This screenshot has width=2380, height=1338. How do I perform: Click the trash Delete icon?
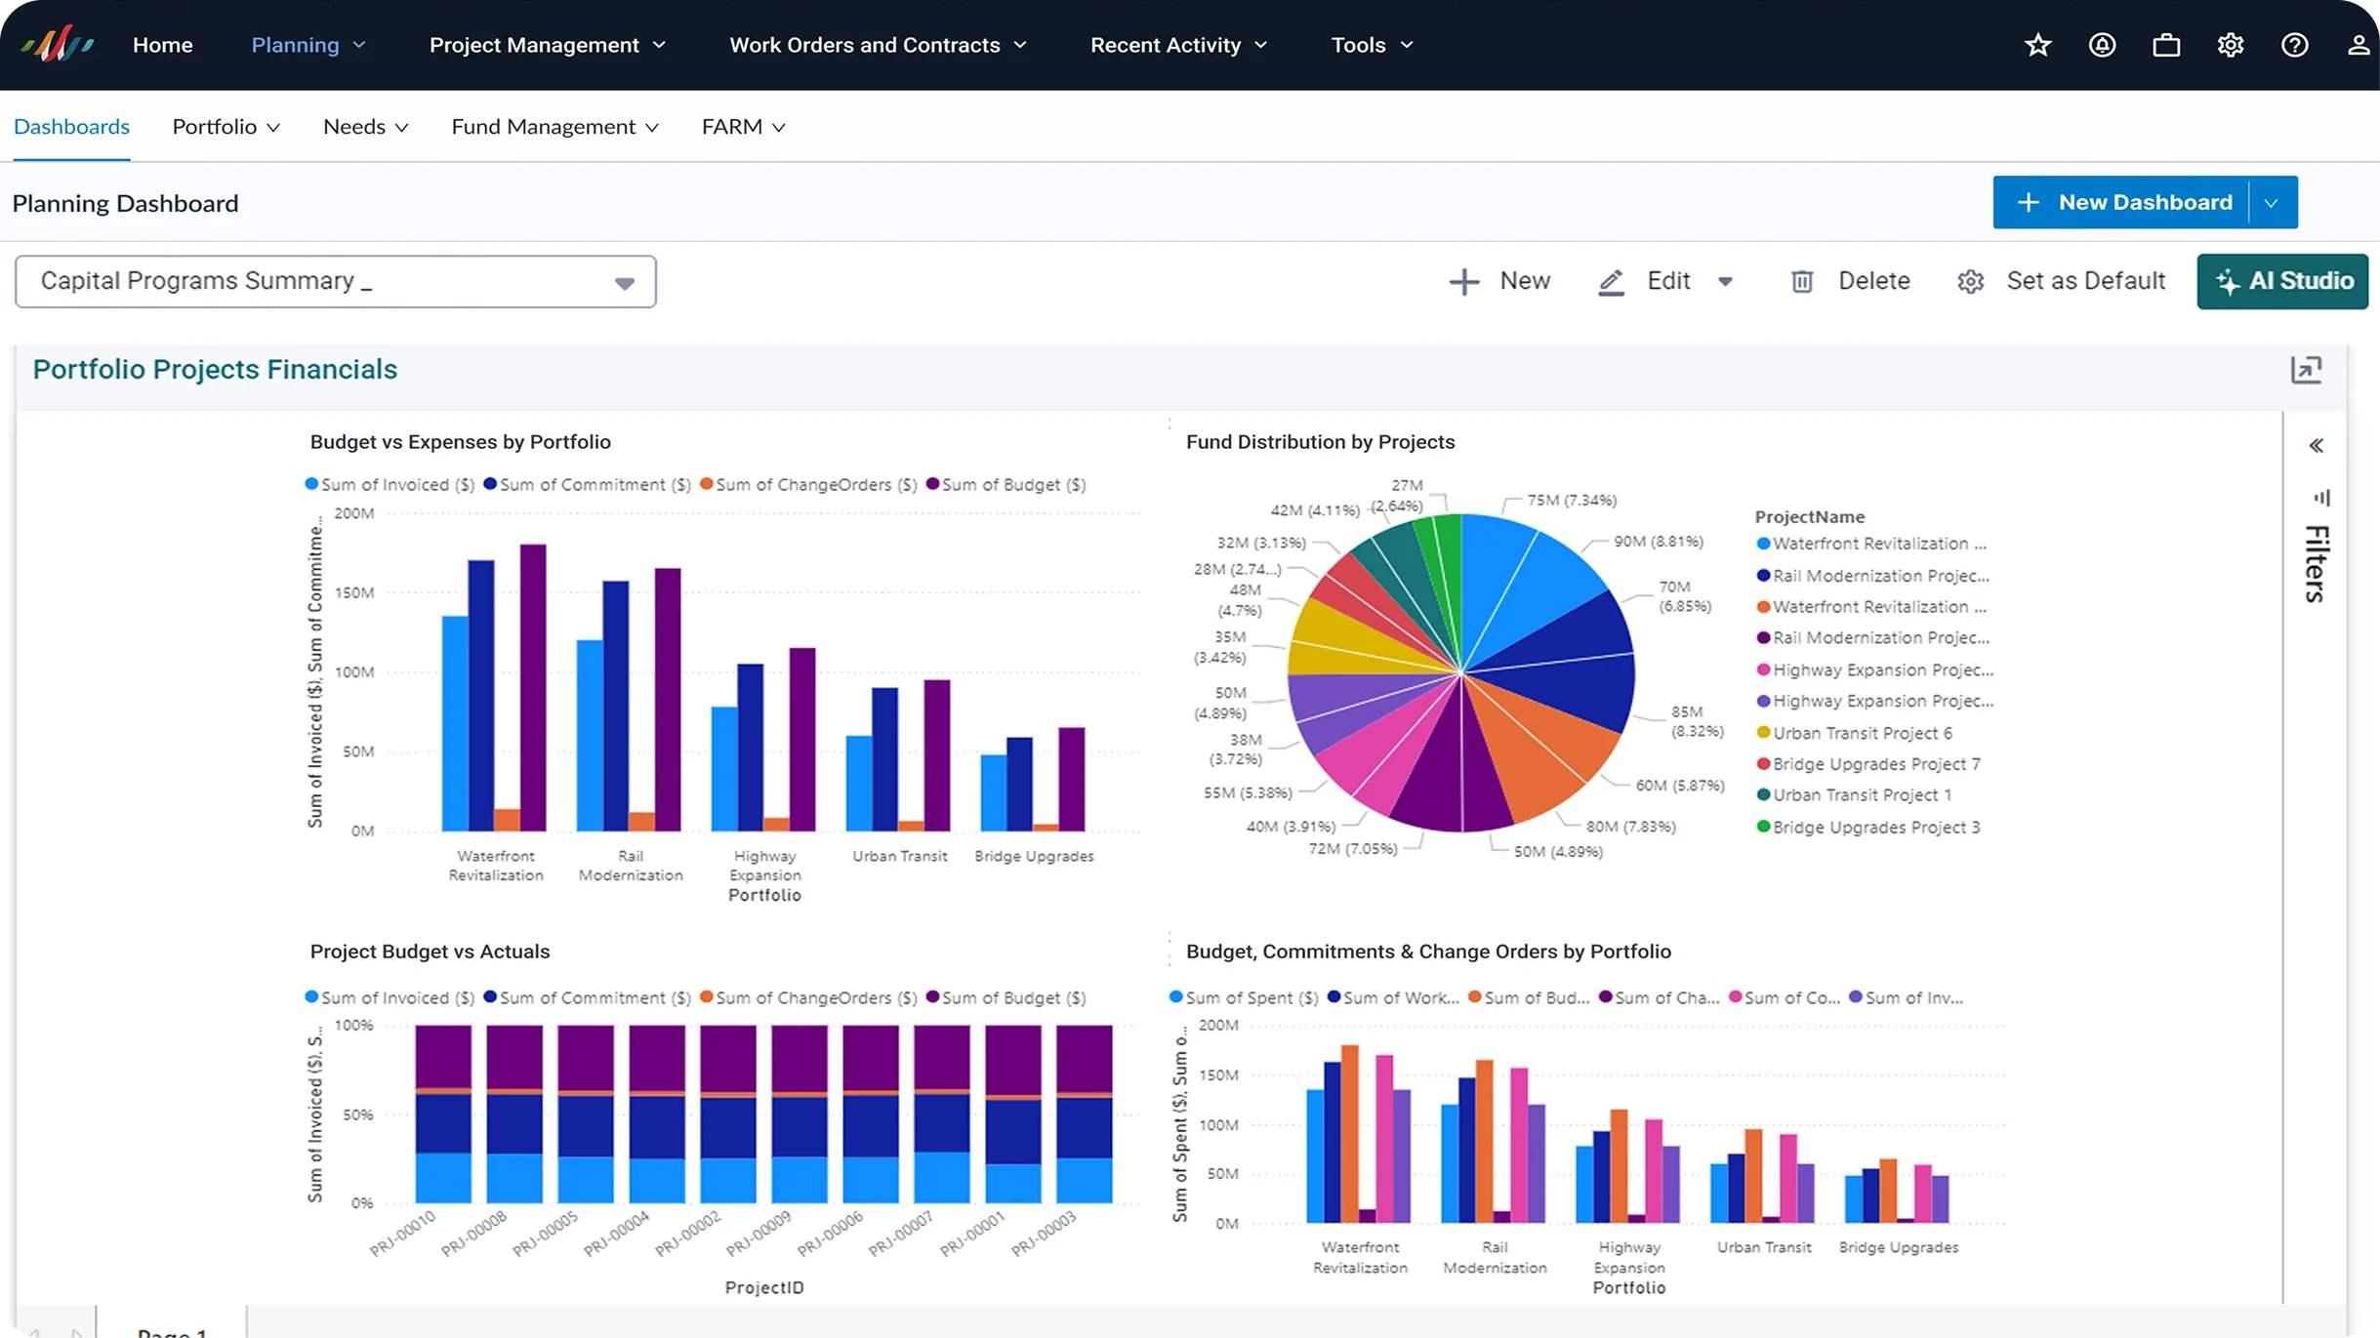point(1802,281)
